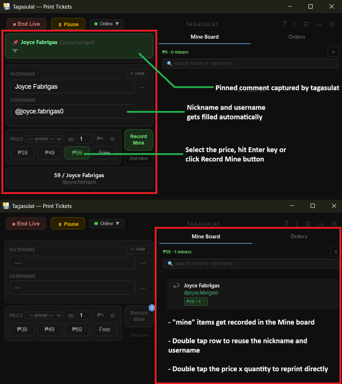The width and height of the screenshot is (342, 384).
Task: Open price preset dropdown in empty-nickname window
Action: pos(44,315)
